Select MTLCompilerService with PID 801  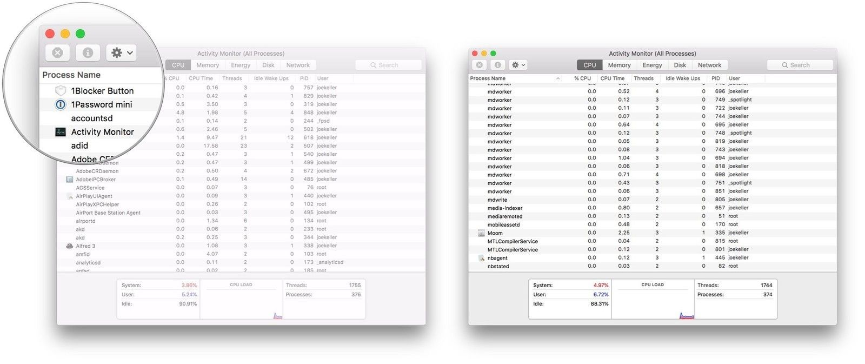tap(653, 249)
